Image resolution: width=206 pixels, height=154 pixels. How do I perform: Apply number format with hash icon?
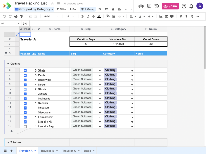tap(181, 16)
